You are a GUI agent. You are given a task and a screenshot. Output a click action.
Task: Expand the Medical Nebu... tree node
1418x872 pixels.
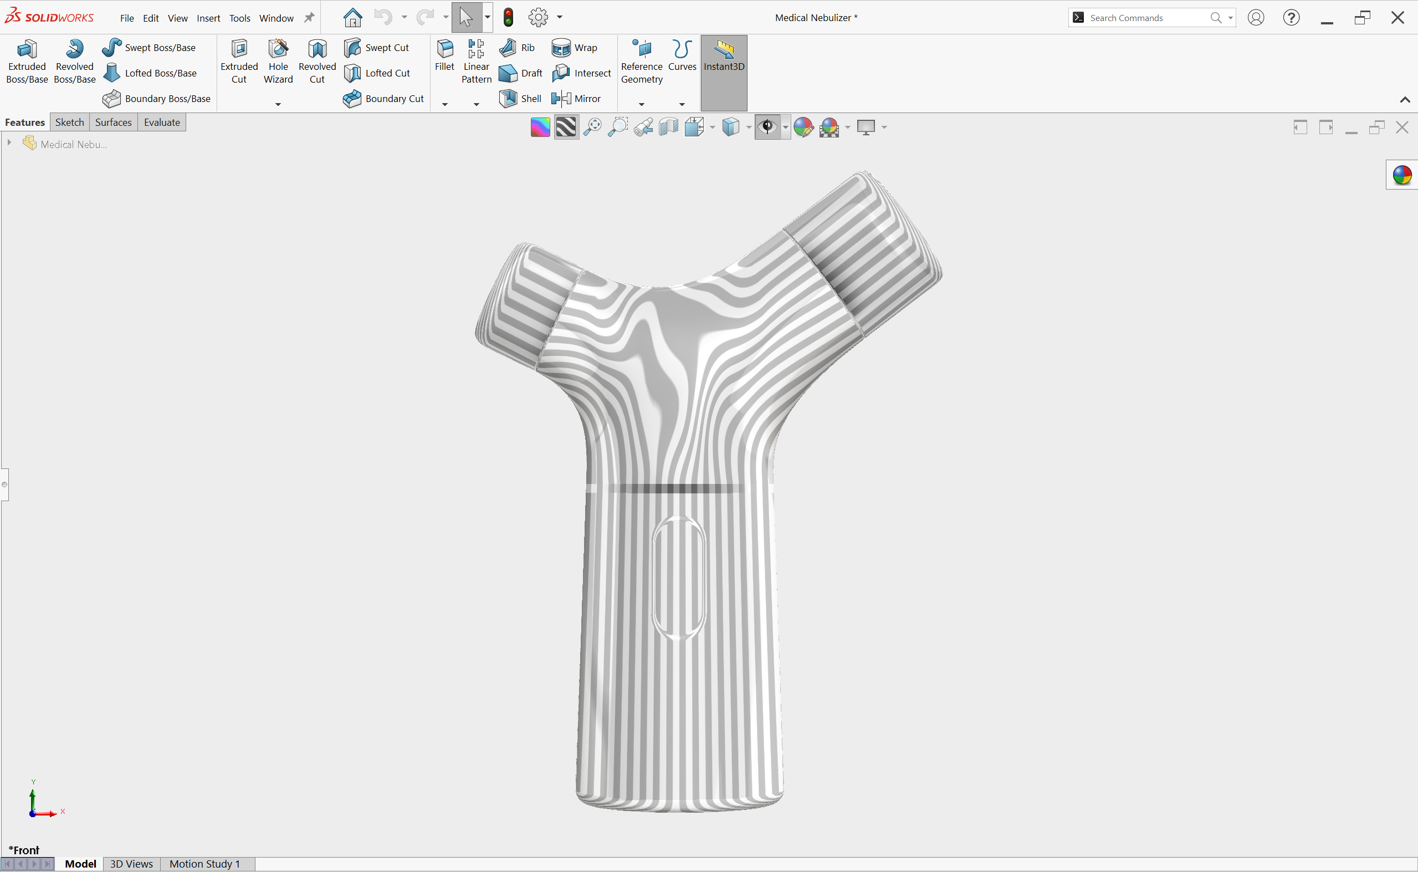click(9, 142)
